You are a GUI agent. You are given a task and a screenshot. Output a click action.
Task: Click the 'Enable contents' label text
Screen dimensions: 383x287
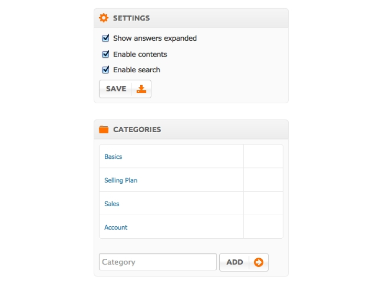click(140, 54)
